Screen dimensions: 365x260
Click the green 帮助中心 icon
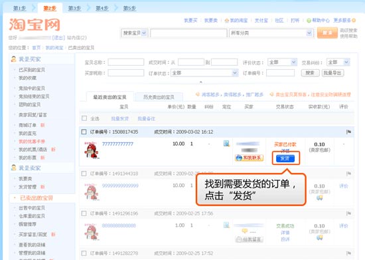pos(309,21)
